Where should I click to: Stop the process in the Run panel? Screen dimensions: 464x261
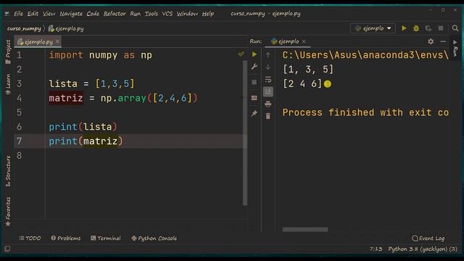(254, 82)
